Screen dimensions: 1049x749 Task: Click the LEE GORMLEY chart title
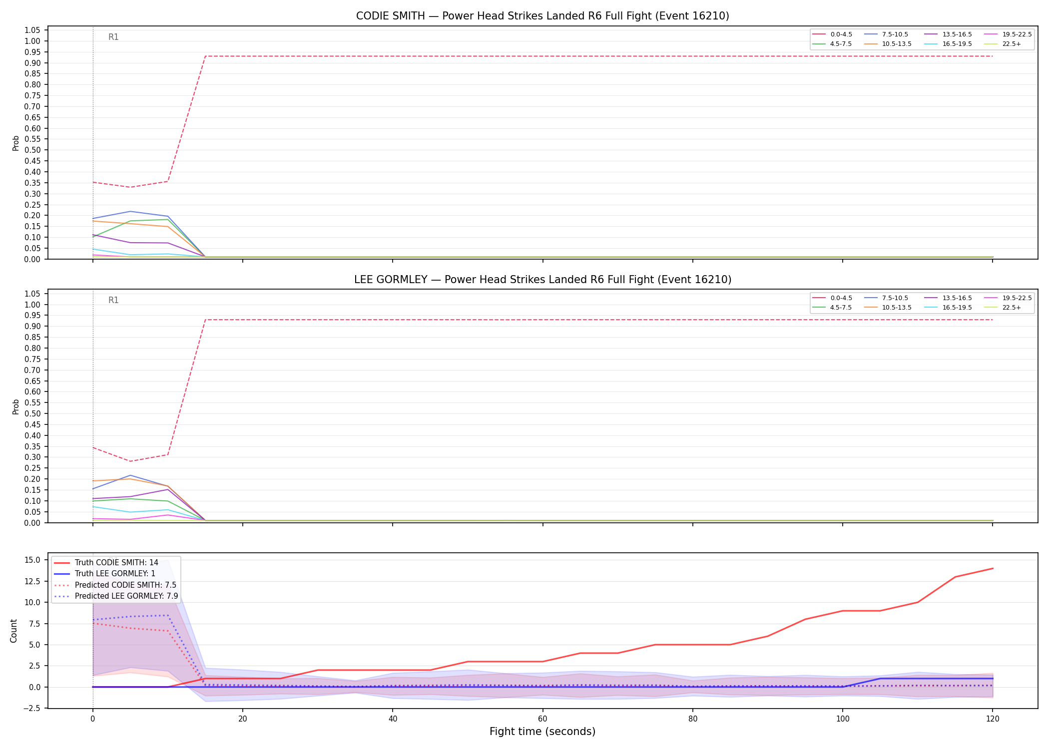click(542, 280)
